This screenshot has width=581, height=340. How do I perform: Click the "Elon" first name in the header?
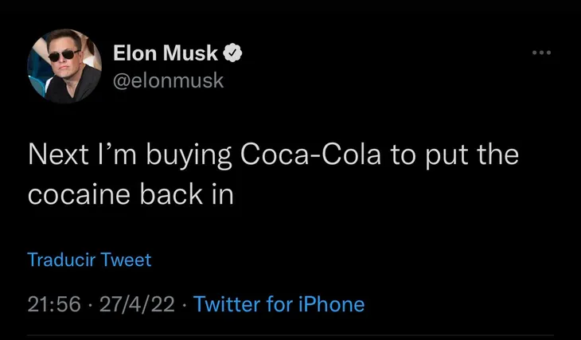(137, 54)
